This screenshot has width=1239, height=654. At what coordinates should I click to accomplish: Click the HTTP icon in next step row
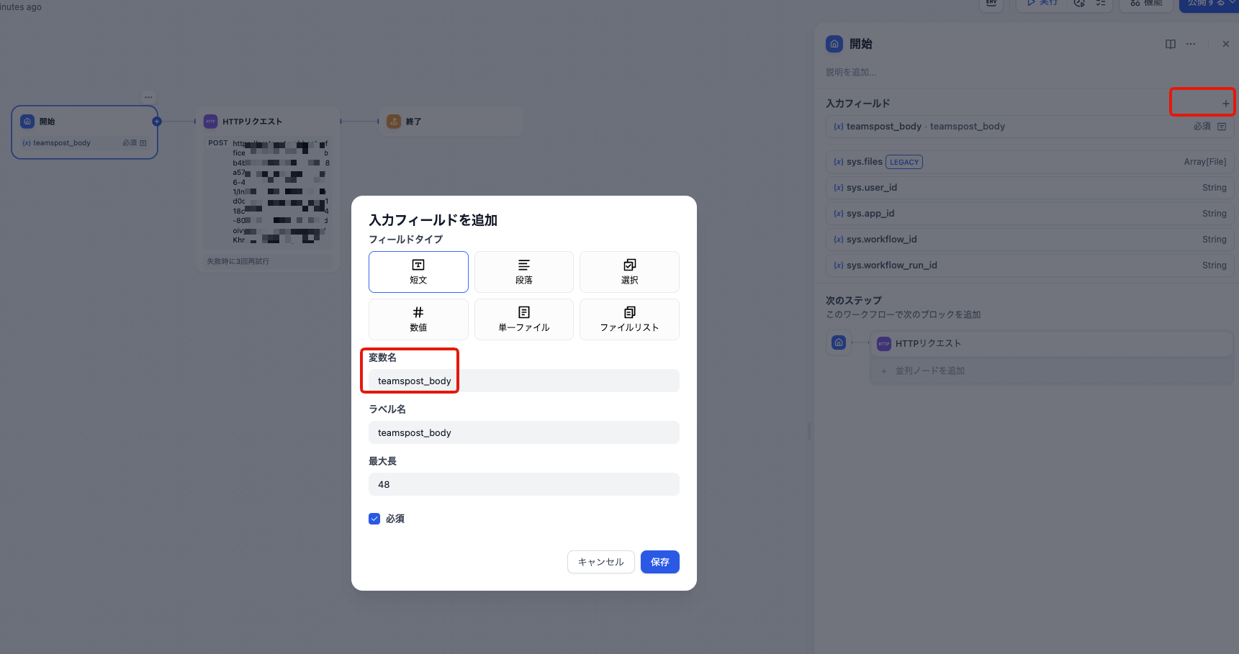[x=884, y=344]
